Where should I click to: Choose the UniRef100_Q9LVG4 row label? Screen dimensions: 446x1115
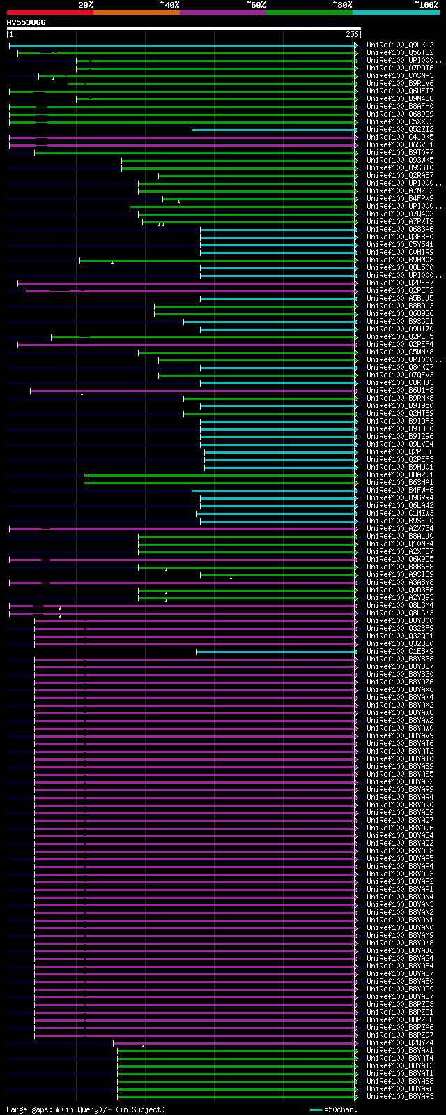pos(400,444)
